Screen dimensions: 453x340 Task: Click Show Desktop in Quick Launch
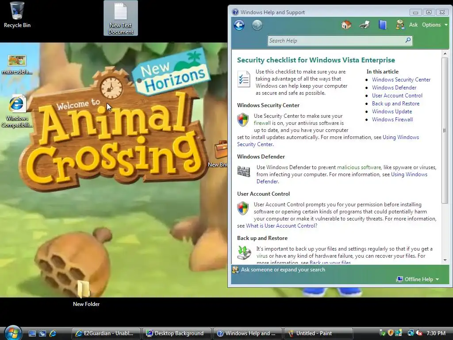pos(32,333)
